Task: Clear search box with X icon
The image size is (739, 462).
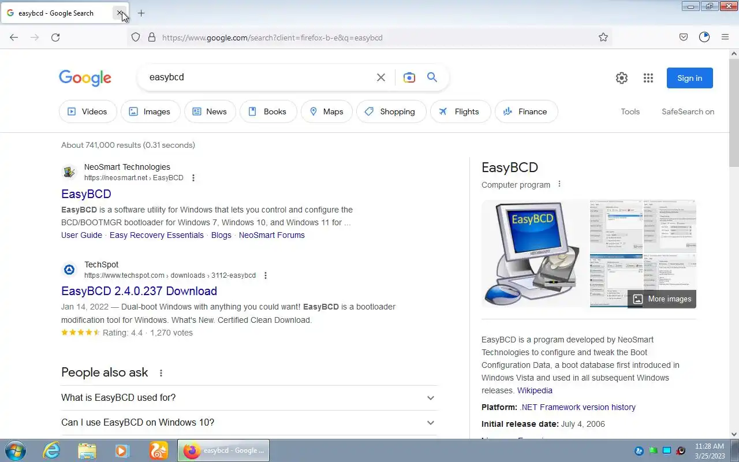Action: point(381,77)
